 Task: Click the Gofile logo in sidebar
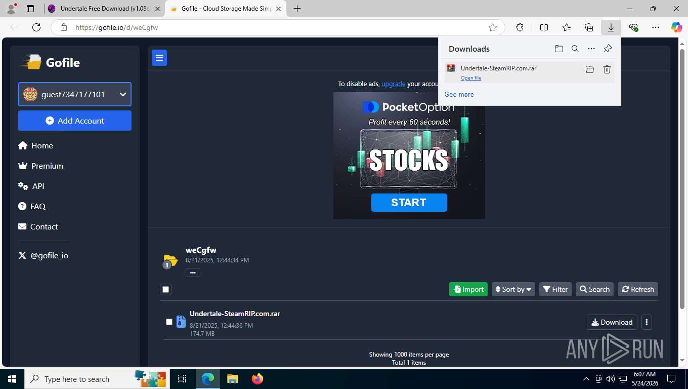(50, 62)
